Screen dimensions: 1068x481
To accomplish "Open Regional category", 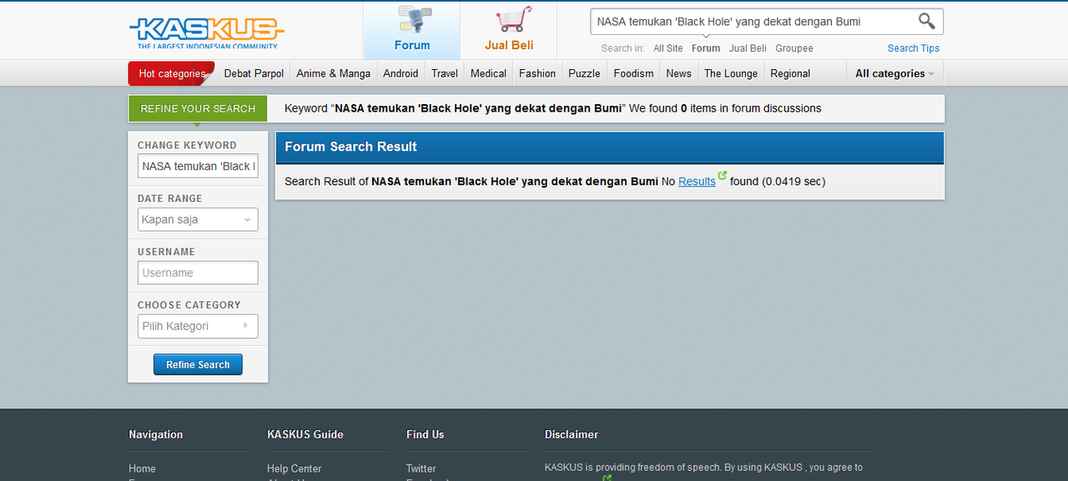I will tap(790, 73).
